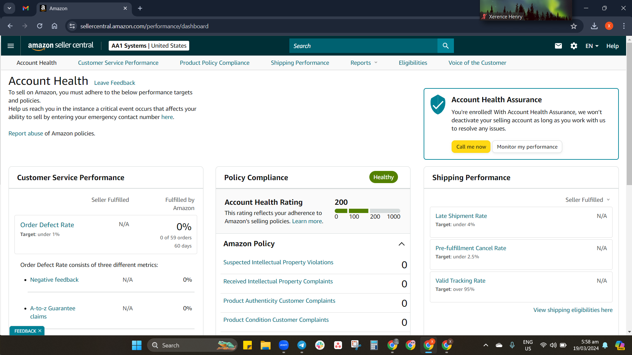Click the Monitor my performance button
The image size is (632, 355).
pyautogui.click(x=527, y=147)
